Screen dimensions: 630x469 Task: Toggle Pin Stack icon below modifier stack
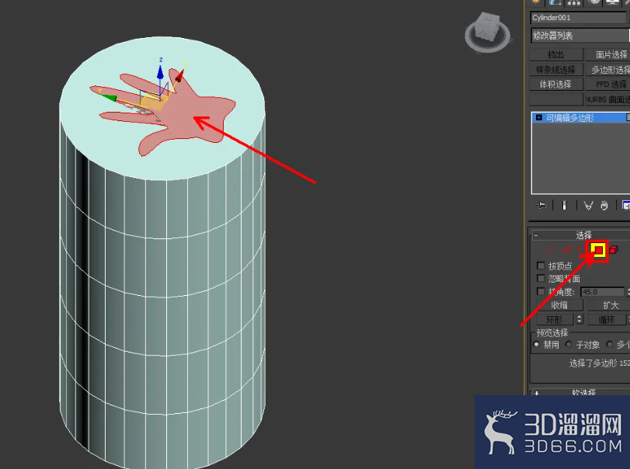[541, 206]
